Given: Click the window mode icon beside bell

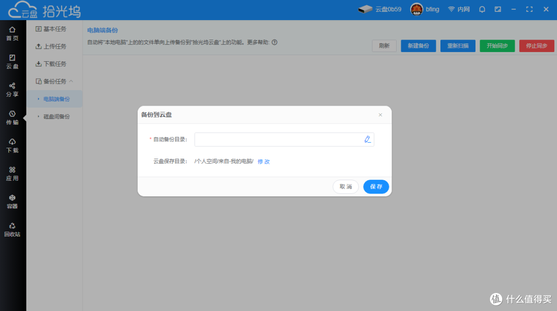Looking at the screenshot, I should coord(498,9).
